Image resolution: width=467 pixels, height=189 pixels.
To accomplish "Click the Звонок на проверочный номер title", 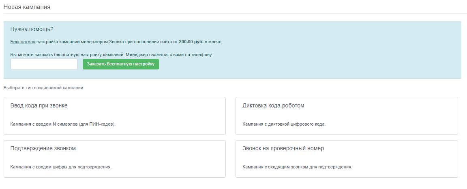I will [x=283, y=148].
